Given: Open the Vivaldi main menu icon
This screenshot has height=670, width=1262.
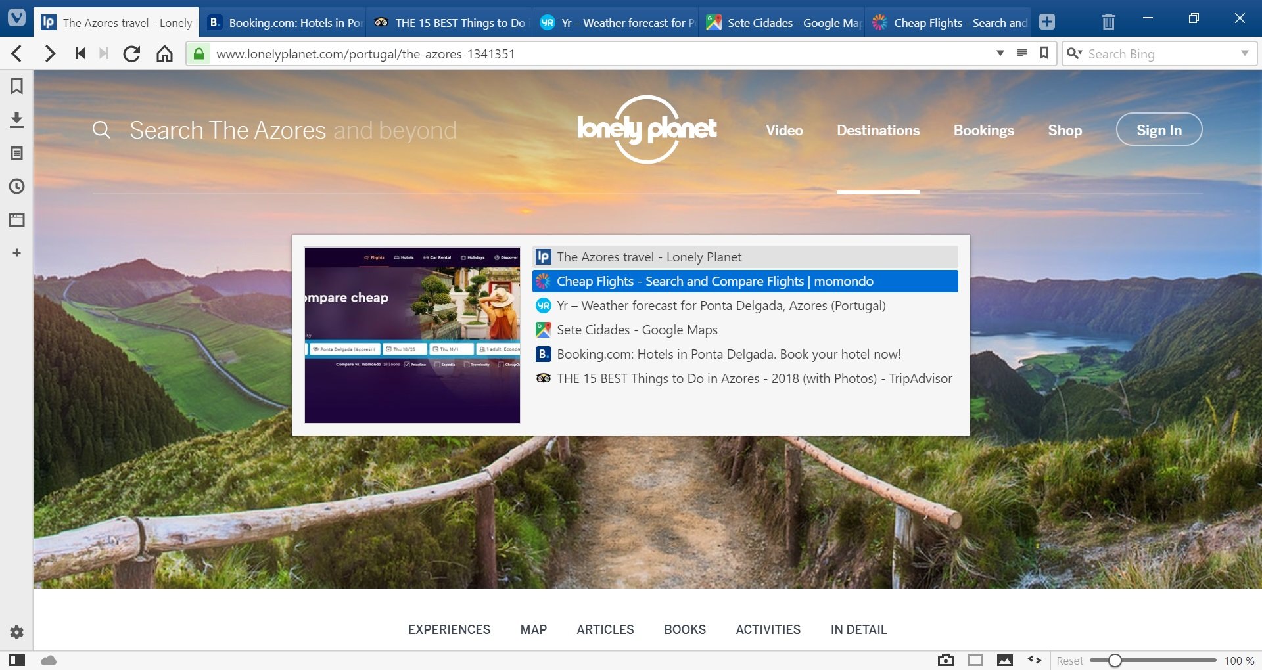Looking at the screenshot, I should (16, 18).
